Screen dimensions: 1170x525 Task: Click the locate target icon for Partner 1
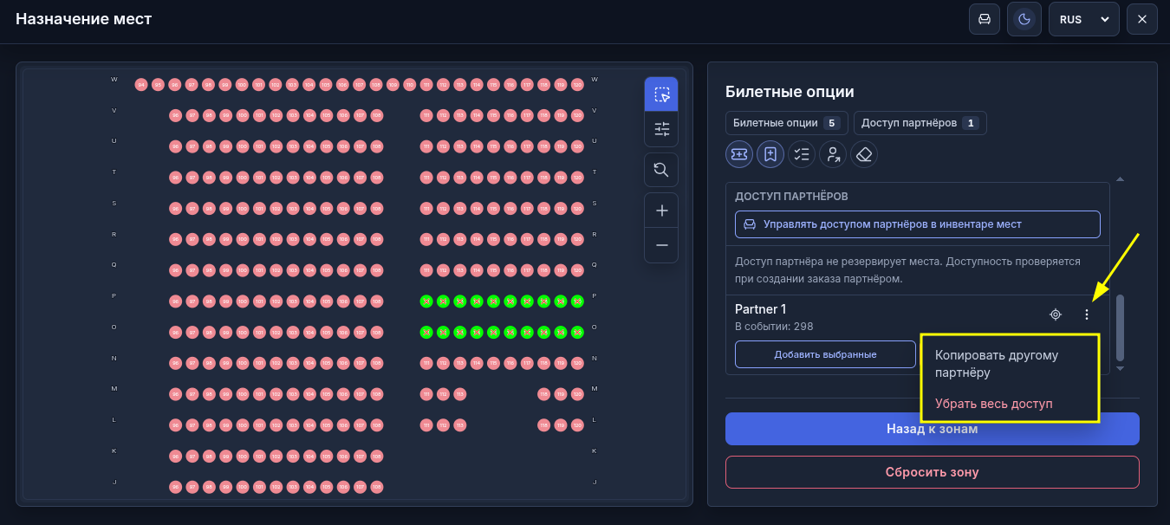[1056, 314]
